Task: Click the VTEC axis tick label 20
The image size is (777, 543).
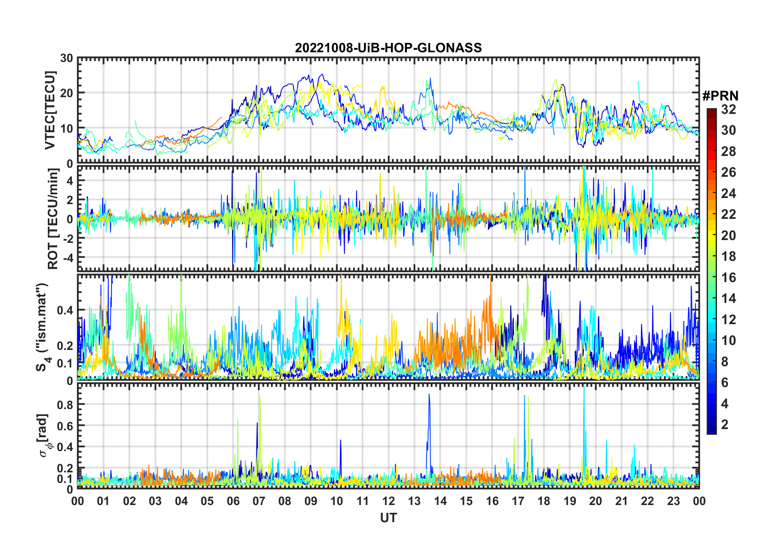Action: [x=67, y=93]
